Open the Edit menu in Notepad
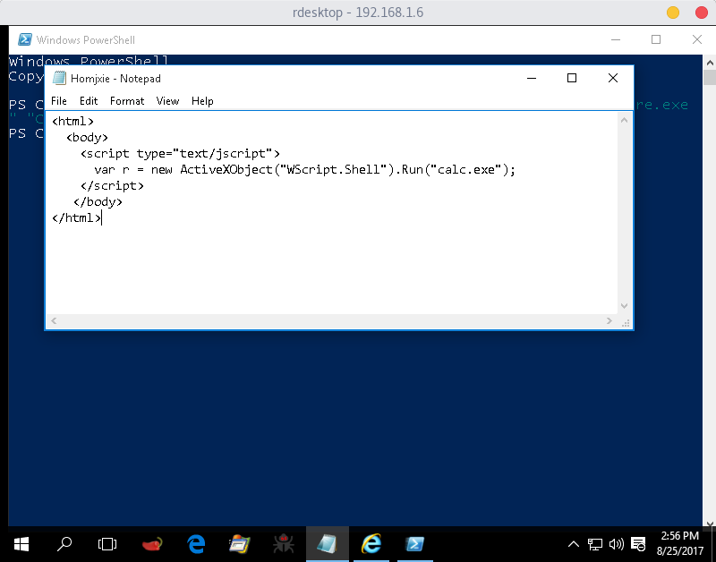This screenshot has width=716, height=562. point(89,101)
